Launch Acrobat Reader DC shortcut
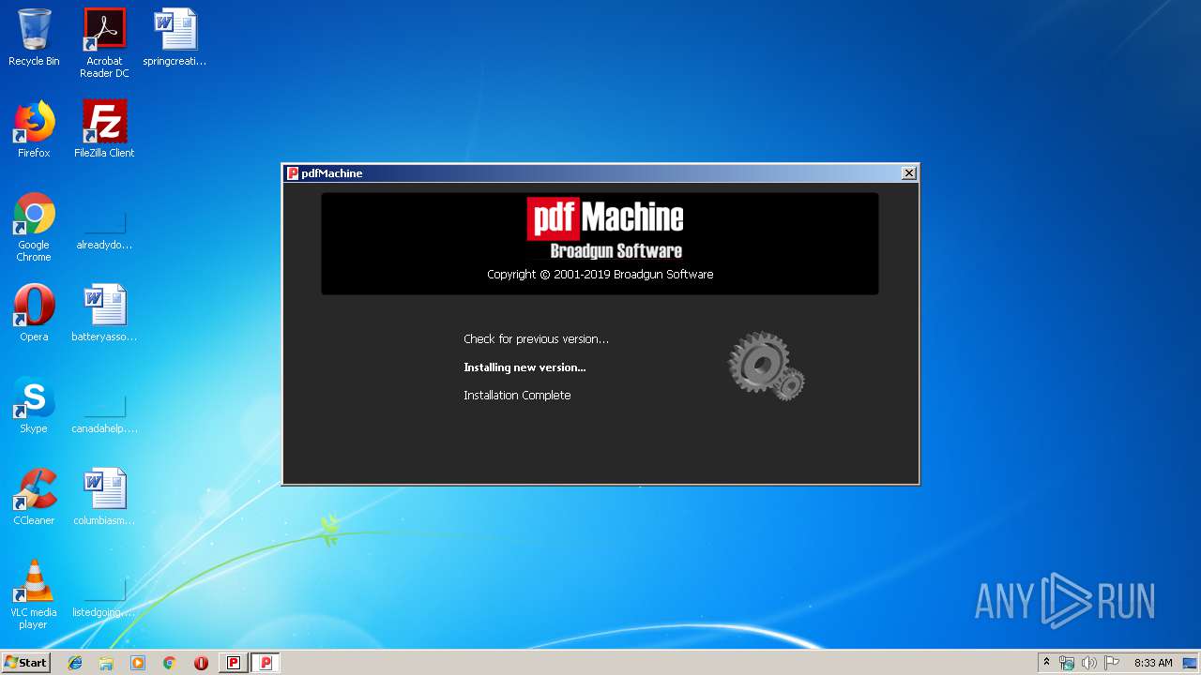This screenshot has width=1201, height=675. coord(104,44)
